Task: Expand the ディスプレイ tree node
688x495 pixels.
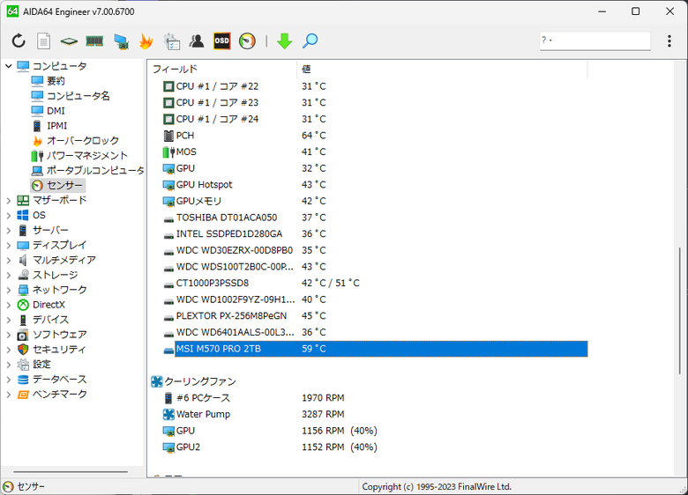Action: click(x=8, y=246)
